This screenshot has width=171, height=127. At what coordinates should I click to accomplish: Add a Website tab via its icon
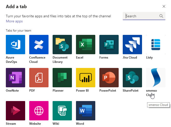[x=39, y=111]
